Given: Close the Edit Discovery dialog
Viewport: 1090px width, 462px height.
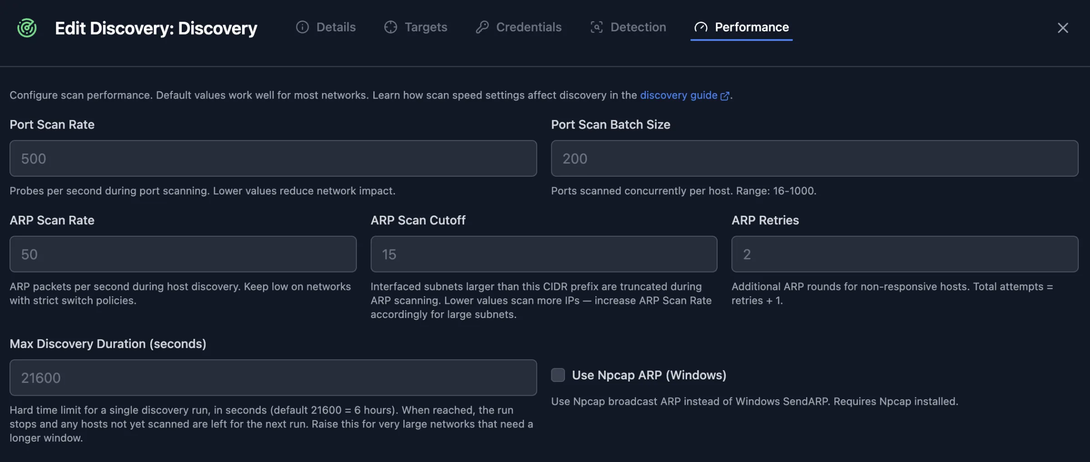Looking at the screenshot, I should coord(1063,28).
